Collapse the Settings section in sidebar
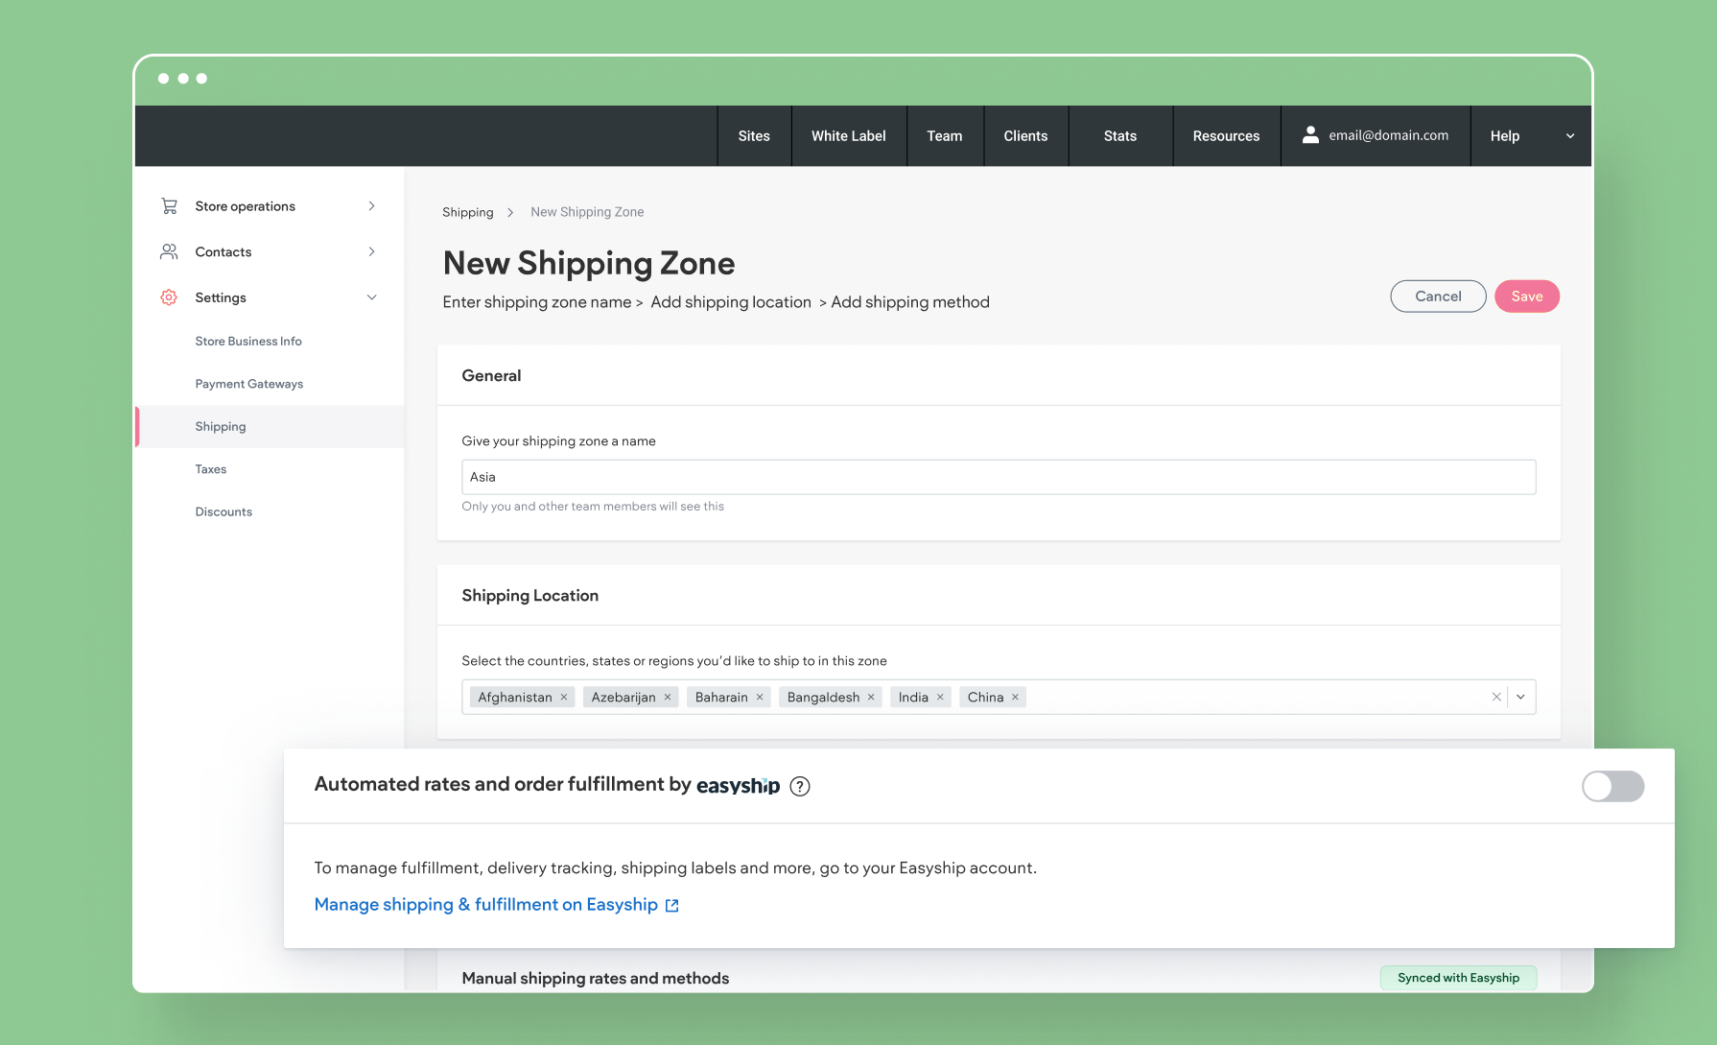The image size is (1717, 1045). 372,297
